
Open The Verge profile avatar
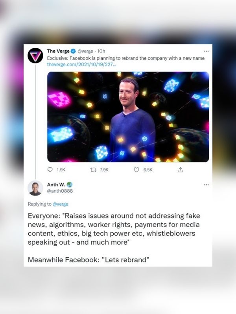[x=35, y=55]
